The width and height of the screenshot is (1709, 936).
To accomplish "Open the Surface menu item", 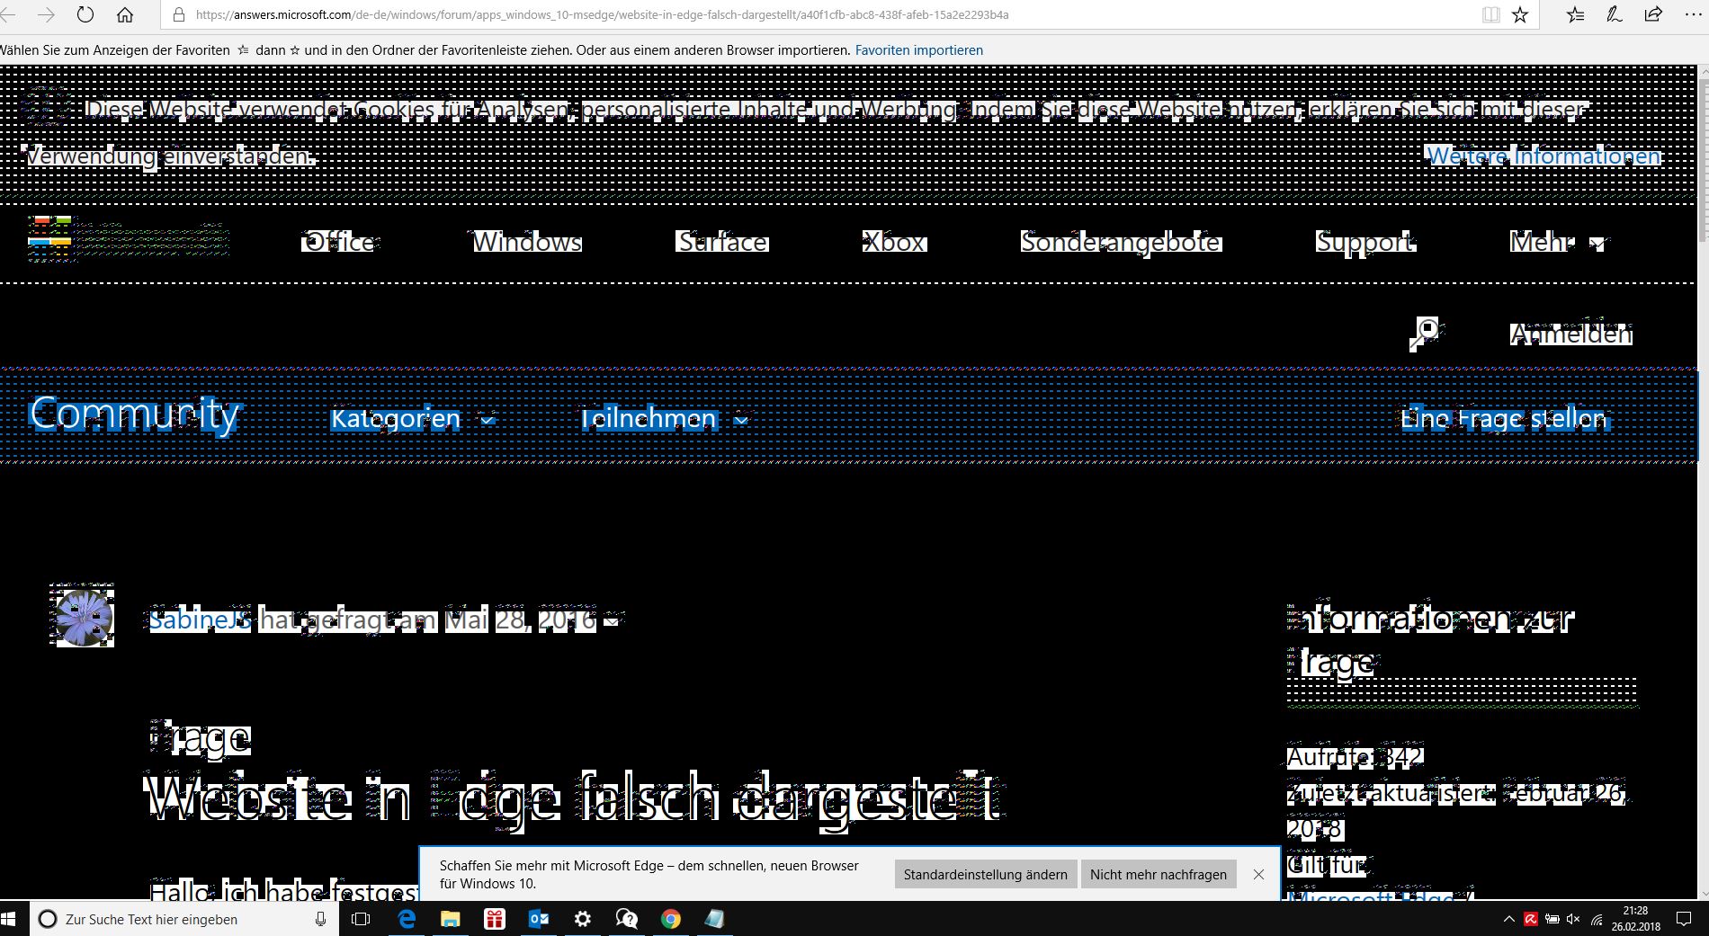I will (x=723, y=242).
